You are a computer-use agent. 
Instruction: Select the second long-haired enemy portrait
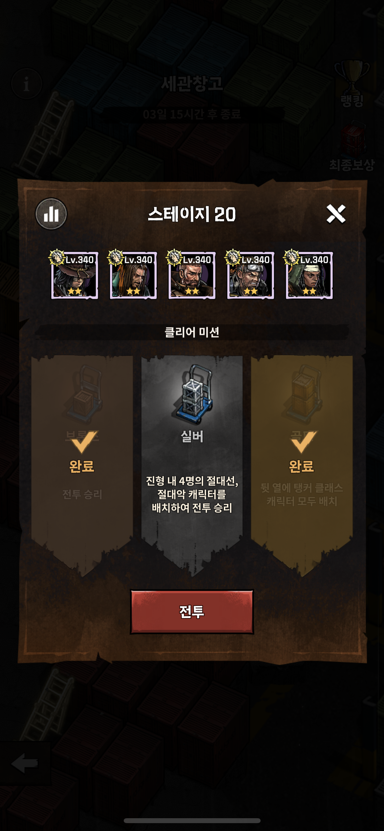tap(133, 275)
